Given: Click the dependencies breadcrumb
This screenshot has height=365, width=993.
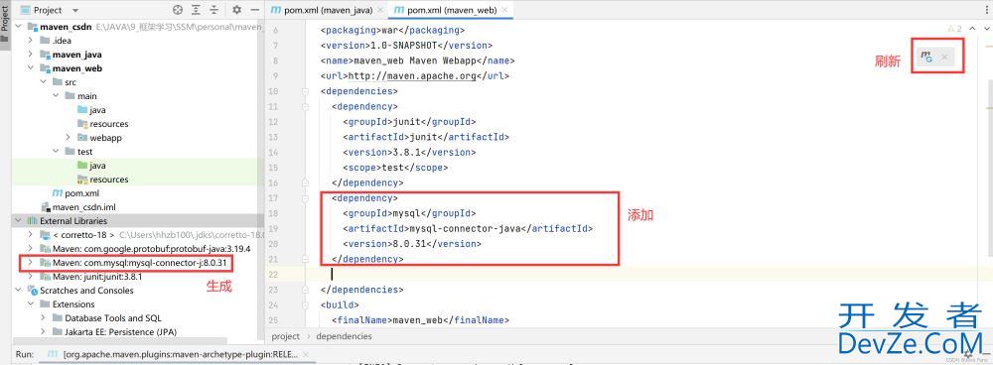Looking at the screenshot, I should pyautogui.click(x=344, y=336).
